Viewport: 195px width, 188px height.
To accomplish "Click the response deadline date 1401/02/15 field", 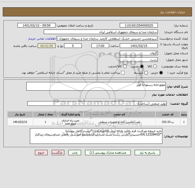I will tap(139, 46).
